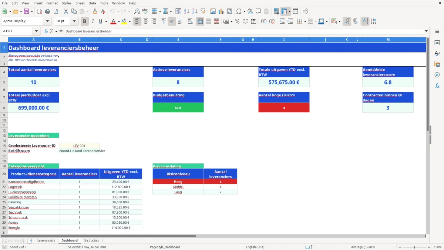This screenshot has height=250, width=444.
Task: Click the Save document icon
Action: click(x=26, y=11)
